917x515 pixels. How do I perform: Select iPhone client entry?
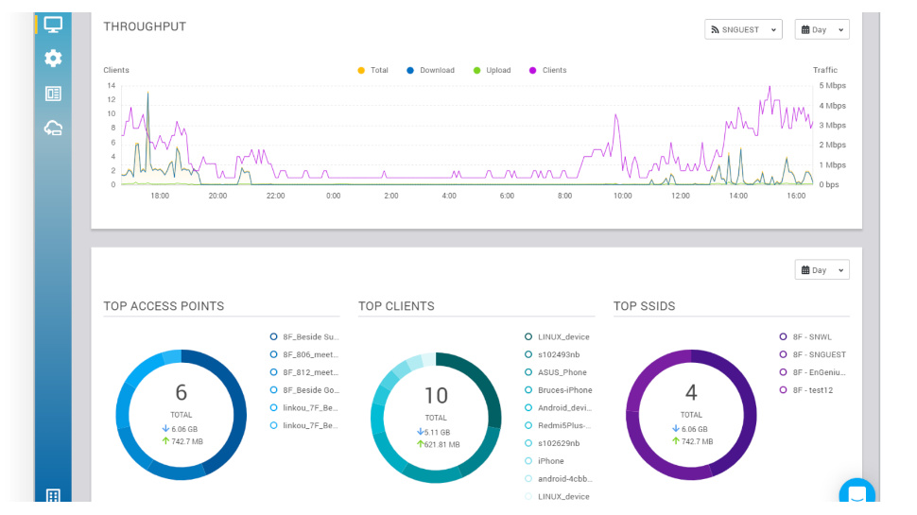[545, 460]
